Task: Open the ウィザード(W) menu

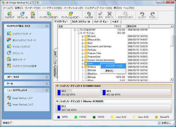Action: 33,8
